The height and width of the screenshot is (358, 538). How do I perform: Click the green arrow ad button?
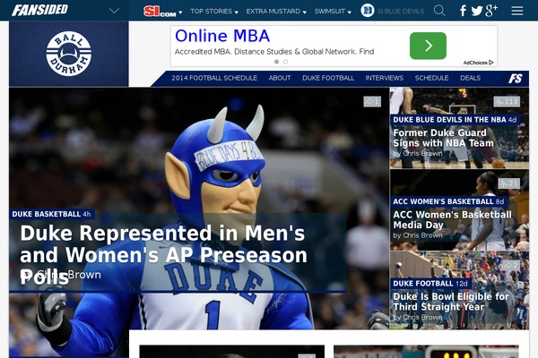428,46
